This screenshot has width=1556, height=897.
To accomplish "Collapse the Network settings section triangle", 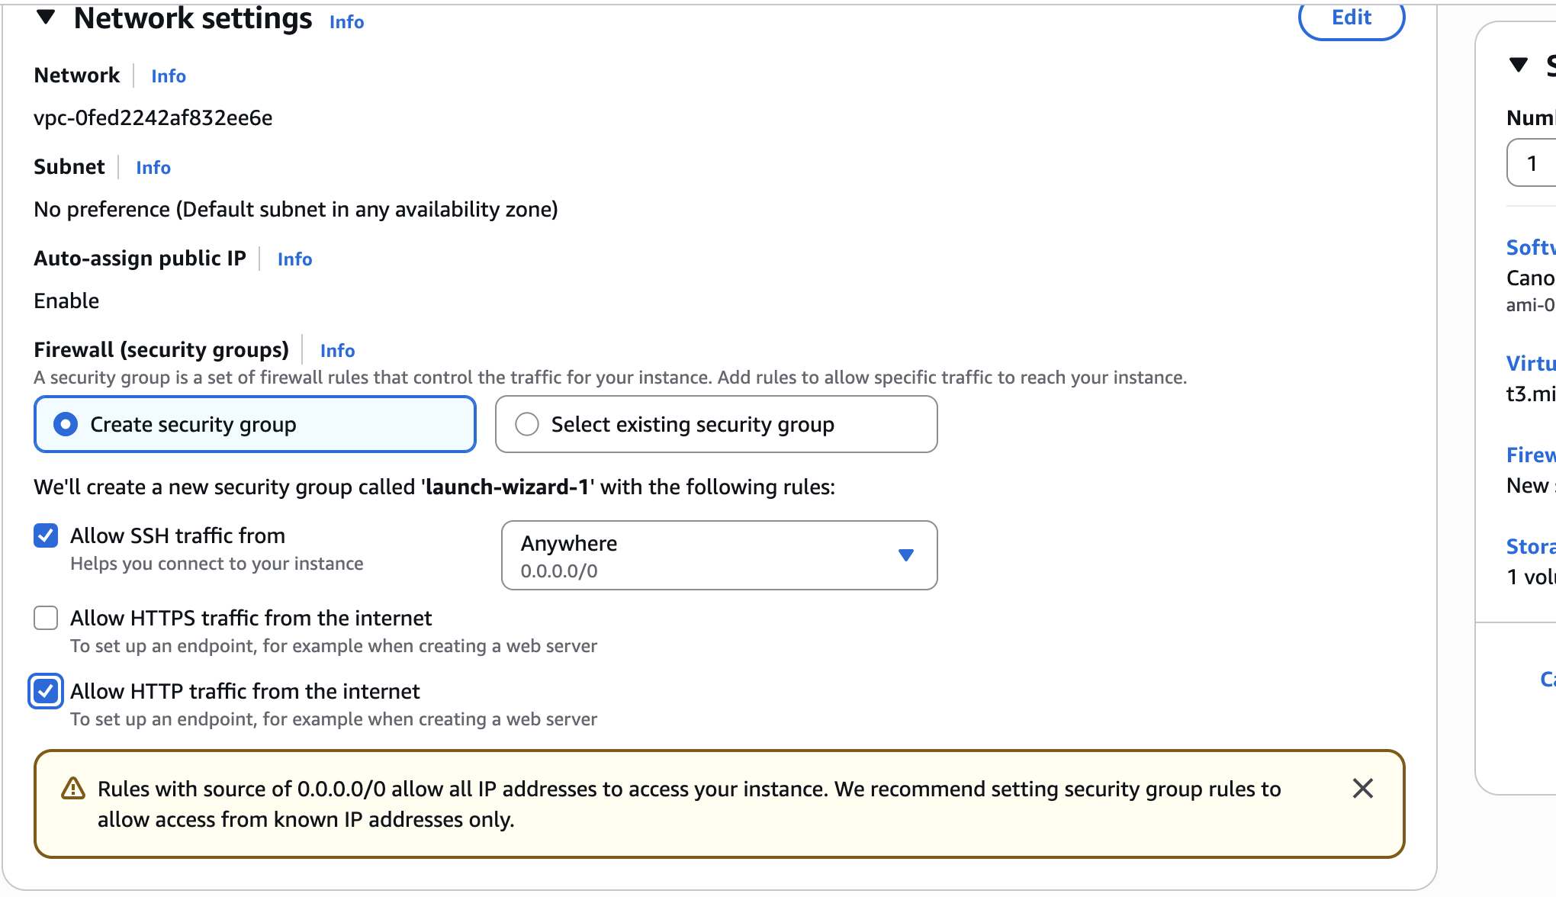I will coord(46,17).
